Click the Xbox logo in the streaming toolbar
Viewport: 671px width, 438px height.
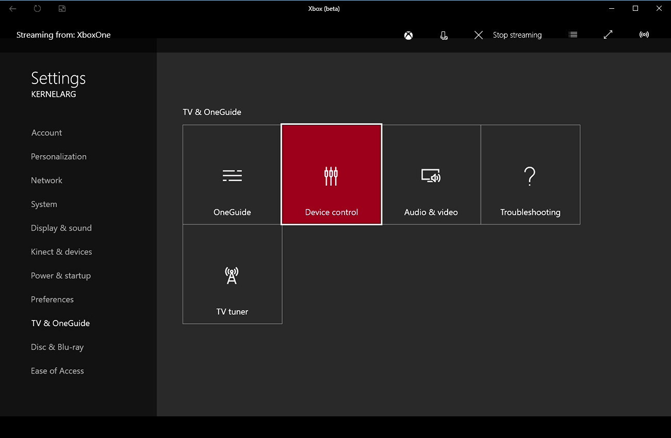coord(408,35)
